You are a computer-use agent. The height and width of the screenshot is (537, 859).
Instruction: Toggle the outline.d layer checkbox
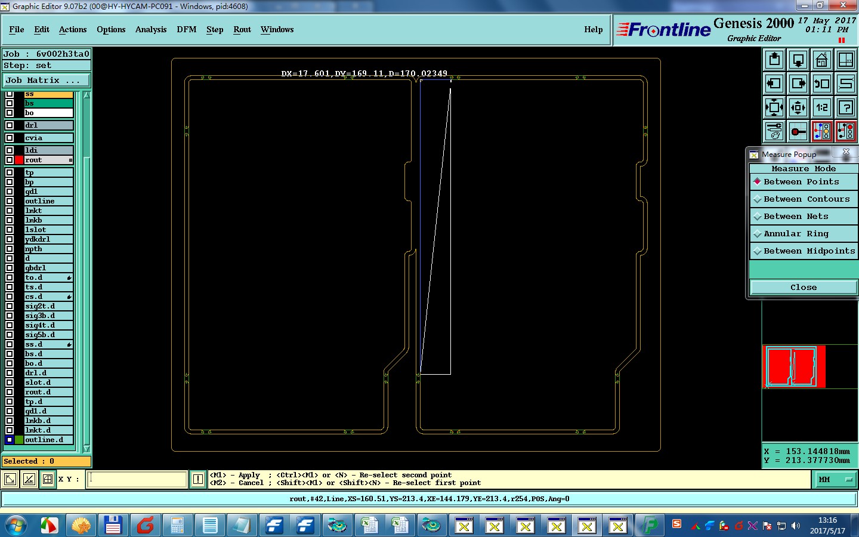10,440
